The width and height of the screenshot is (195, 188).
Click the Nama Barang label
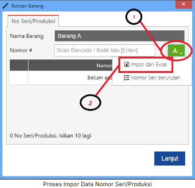tap(27, 36)
